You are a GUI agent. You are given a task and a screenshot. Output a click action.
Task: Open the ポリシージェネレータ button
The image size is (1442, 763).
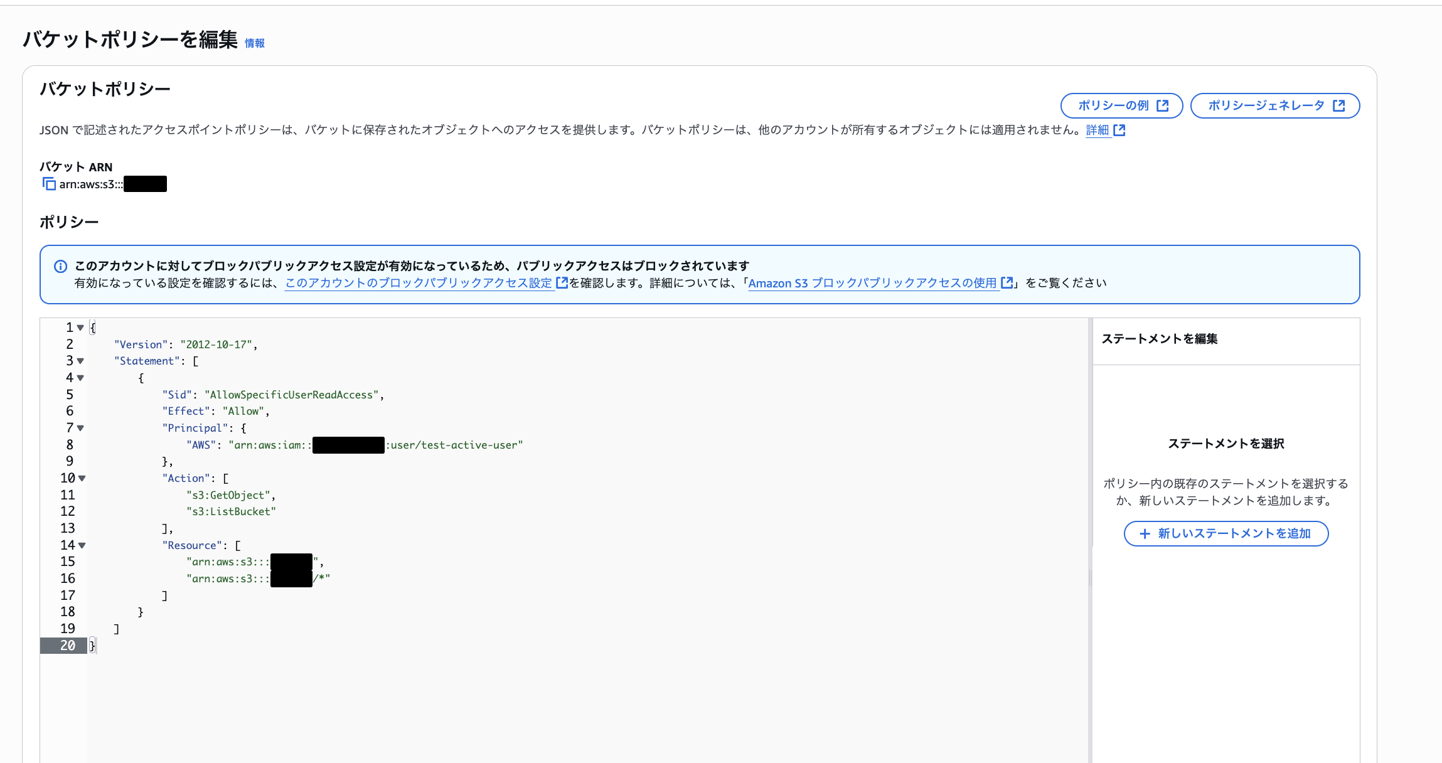tap(1274, 105)
